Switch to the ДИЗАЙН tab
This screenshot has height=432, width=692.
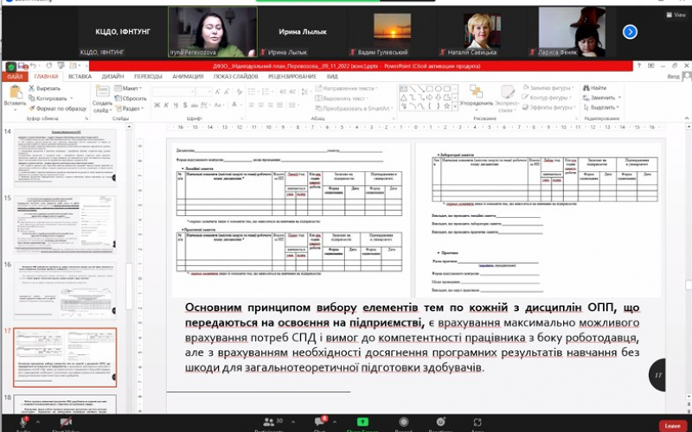(x=112, y=77)
